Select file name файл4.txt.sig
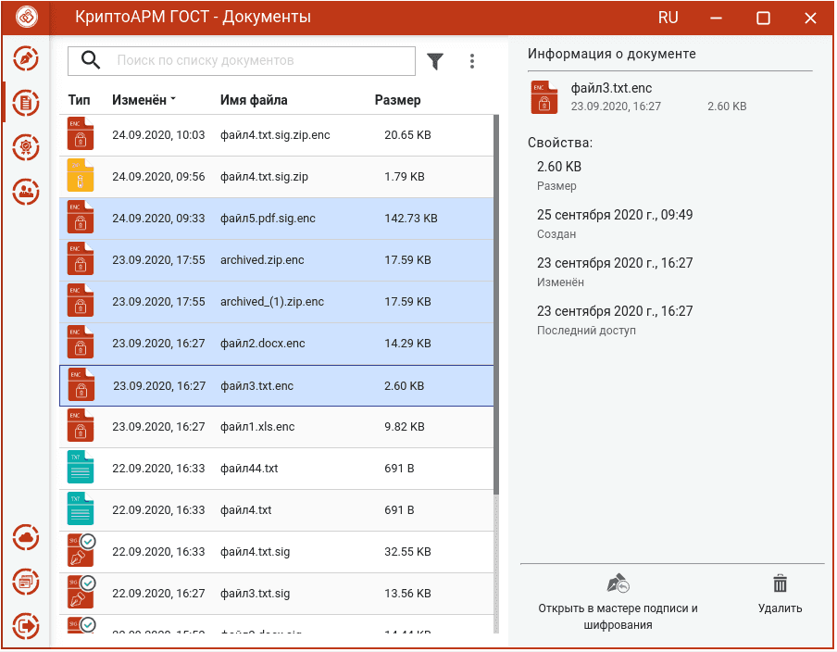Screen dimensions: 837x652 256,552
